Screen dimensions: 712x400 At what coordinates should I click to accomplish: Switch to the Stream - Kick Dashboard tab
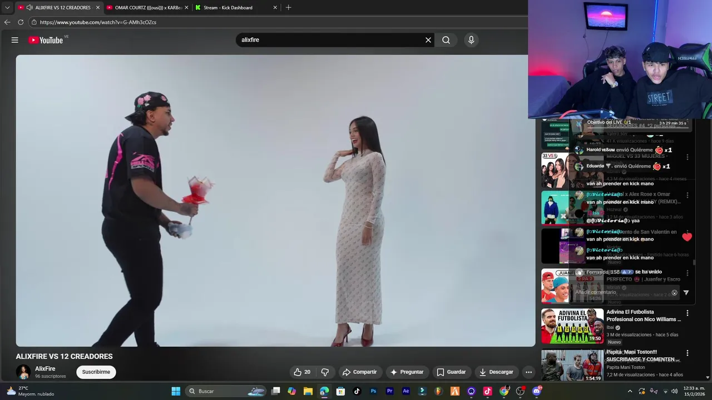point(236,8)
